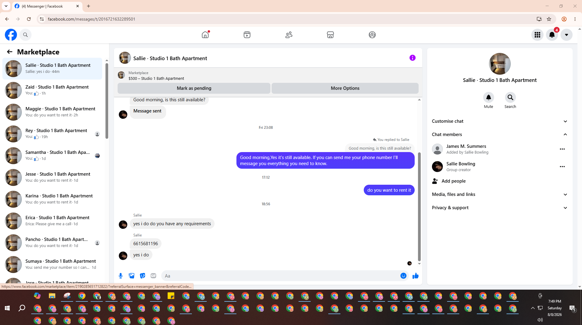582x325 pixels.
Task: Click the message thread scrollbar
Action: (x=419, y=206)
